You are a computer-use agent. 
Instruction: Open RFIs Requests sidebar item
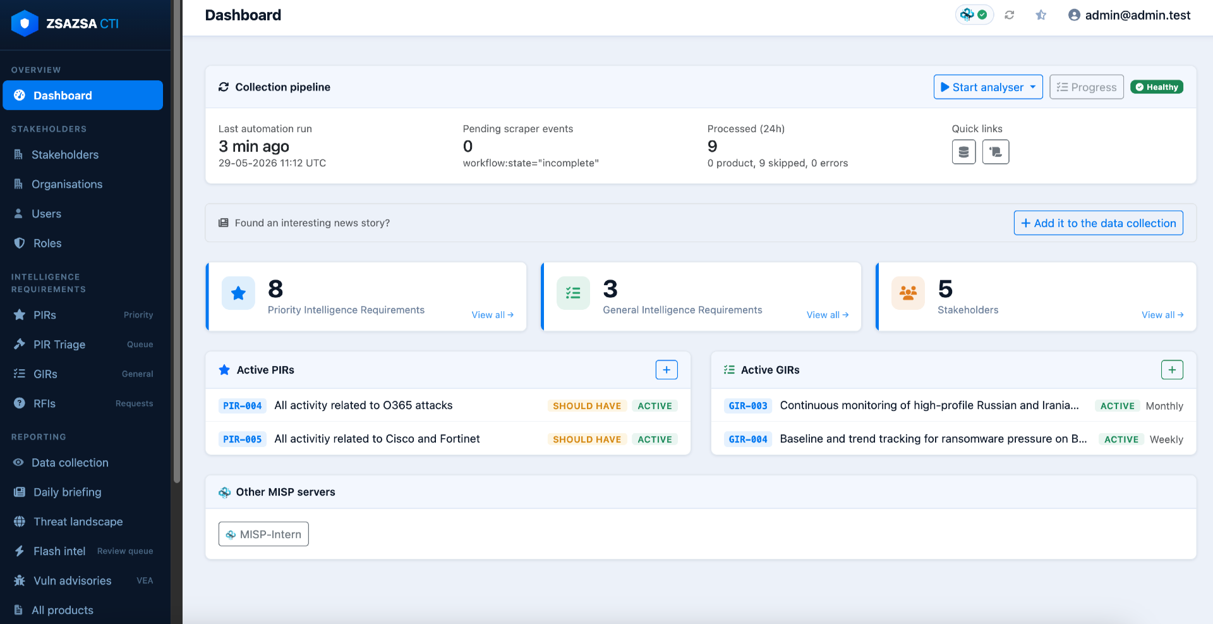(x=83, y=403)
